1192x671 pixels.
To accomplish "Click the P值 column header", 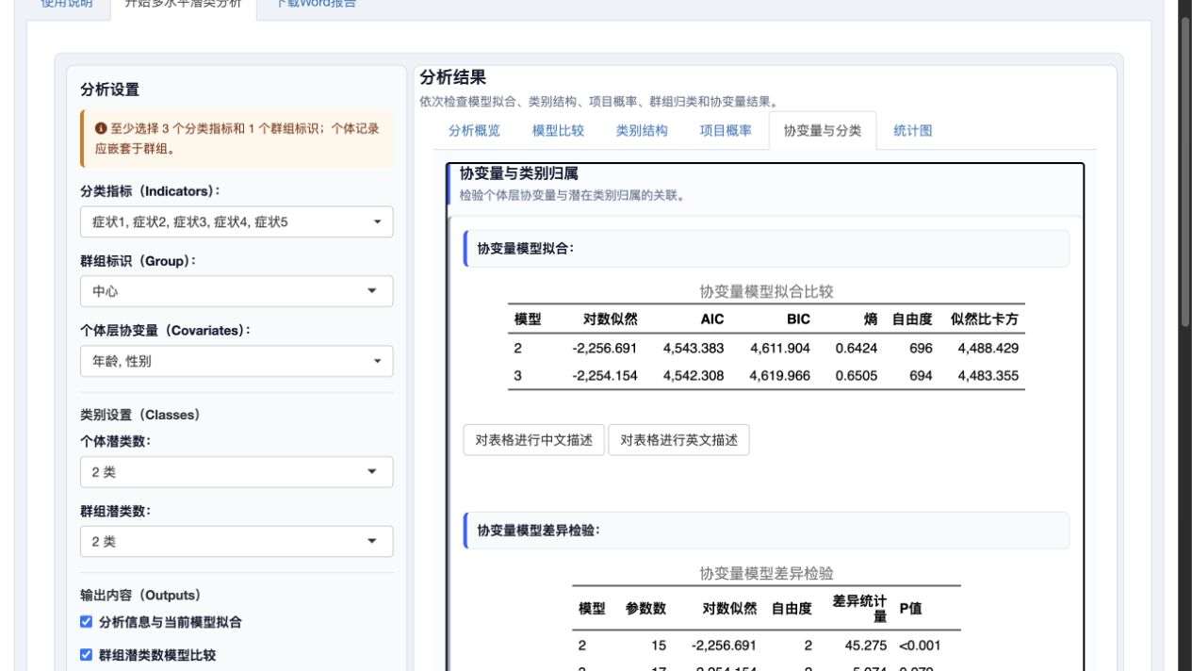I will [x=910, y=609].
